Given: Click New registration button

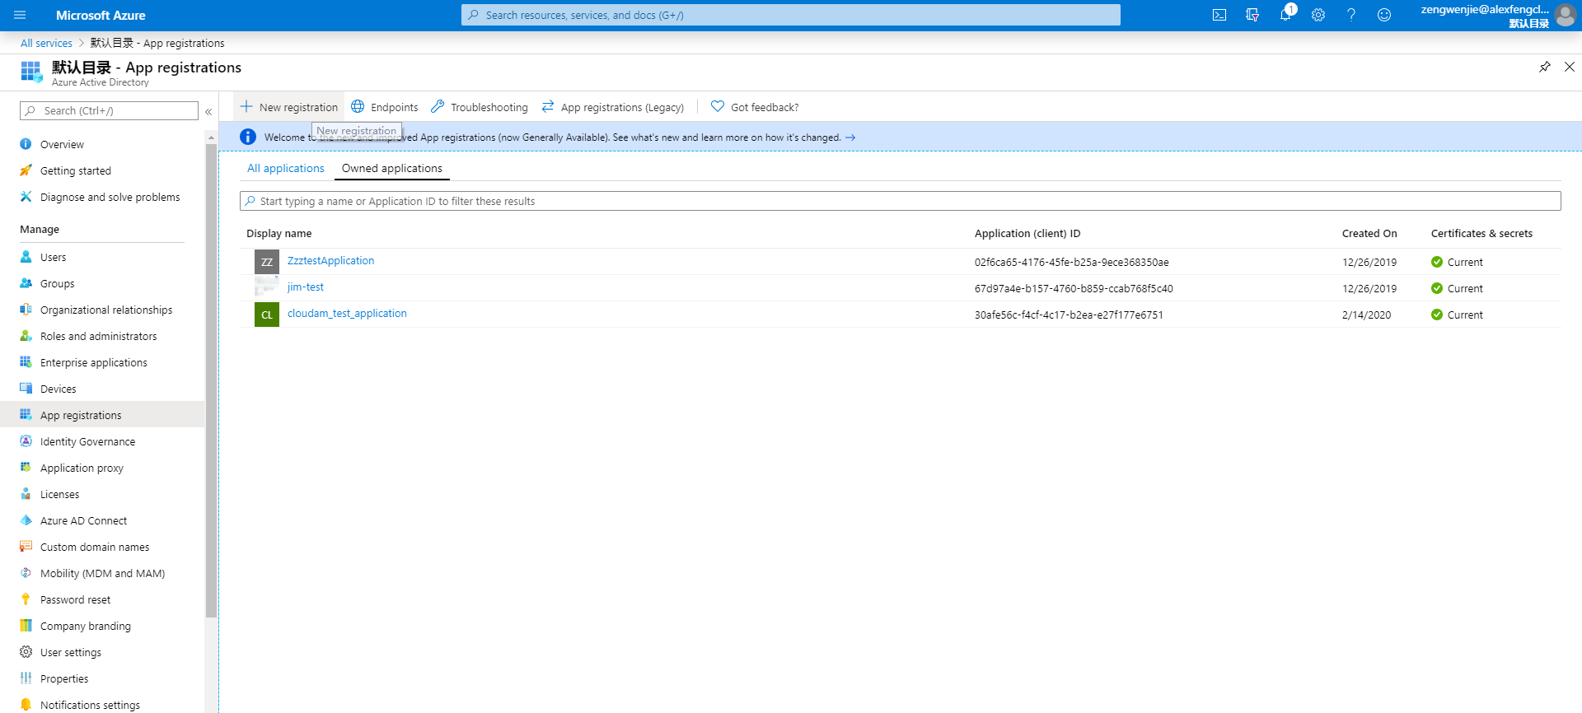Looking at the screenshot, I should (289, 107).
